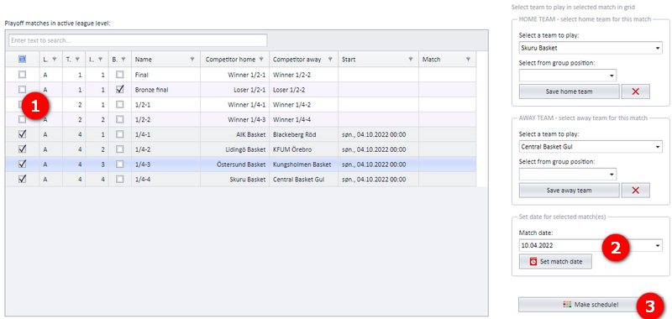The width and height of the screenshot is (672, 319).
Task: Clear home team with red X button
Action: click(x=635, y=92)
